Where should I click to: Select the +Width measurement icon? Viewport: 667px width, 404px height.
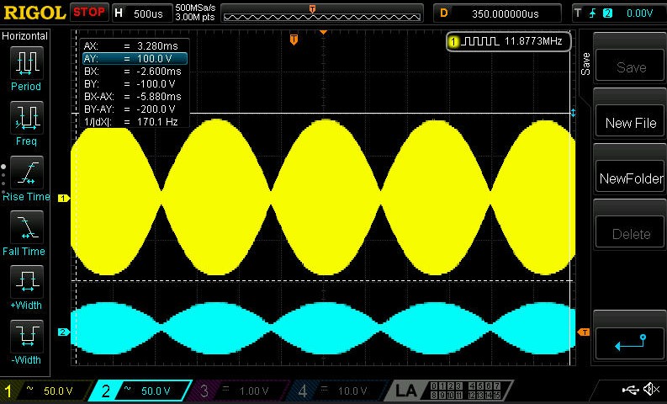coord(26,283)
